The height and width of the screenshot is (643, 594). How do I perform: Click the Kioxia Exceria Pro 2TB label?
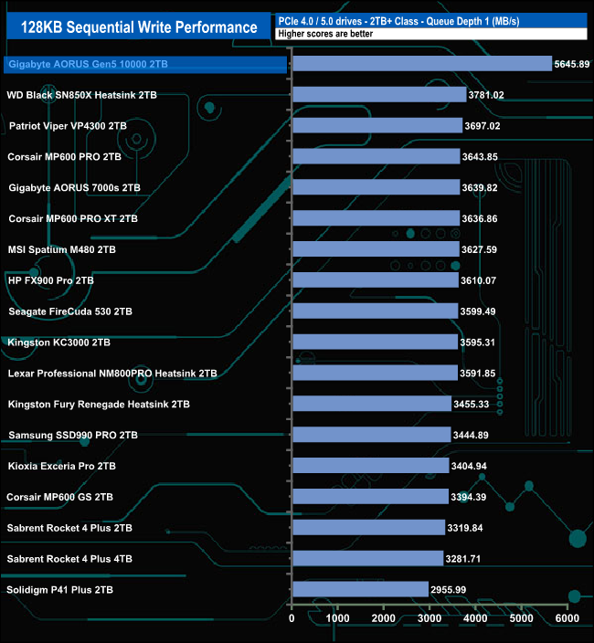[62, 466]
